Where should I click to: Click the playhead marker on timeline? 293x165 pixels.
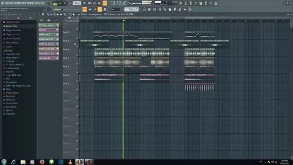[124, 20]
